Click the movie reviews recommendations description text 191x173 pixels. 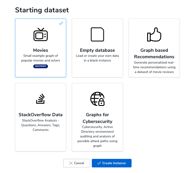[x=154, y=67]
